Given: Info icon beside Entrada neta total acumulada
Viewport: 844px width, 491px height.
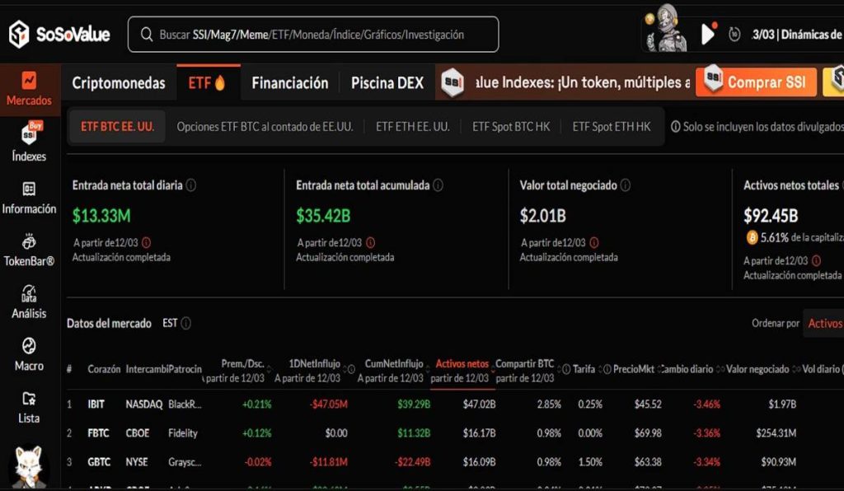Looking at the screenshot, I should click(x=438, y=185).
